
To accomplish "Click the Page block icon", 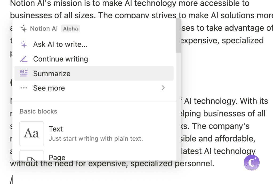I will [31, 157].
